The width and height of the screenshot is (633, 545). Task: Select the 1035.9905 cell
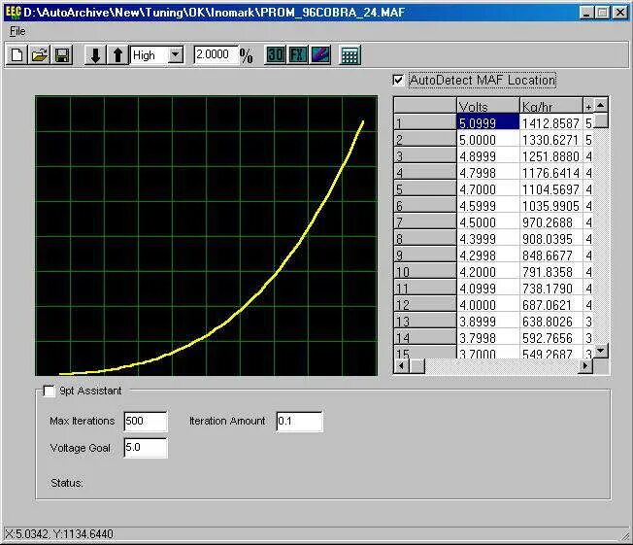click(551, 205)
